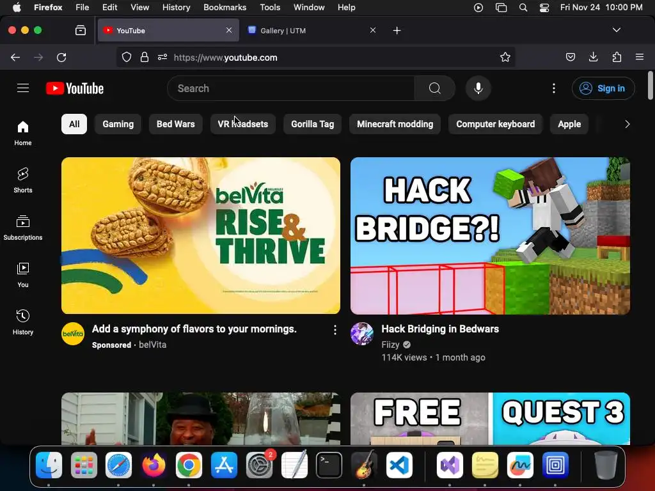Reload the current page
Viewport: 655px width, 491px height.
(61, 57)
